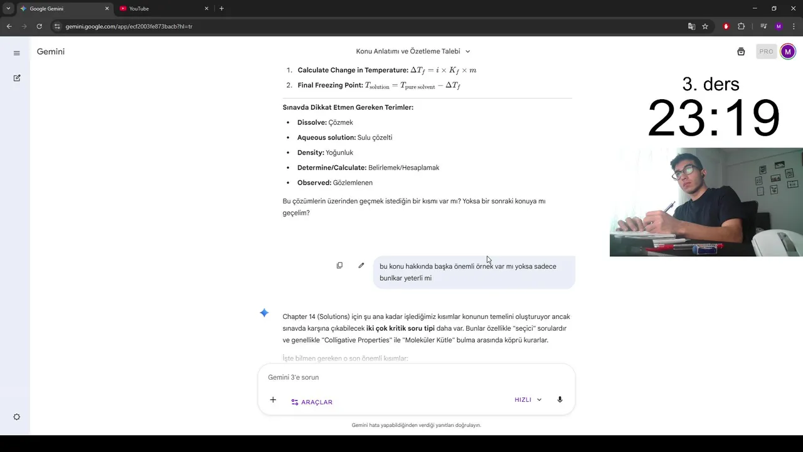Reload the Gemini page

pyautogui.click(x=39, y=26)
